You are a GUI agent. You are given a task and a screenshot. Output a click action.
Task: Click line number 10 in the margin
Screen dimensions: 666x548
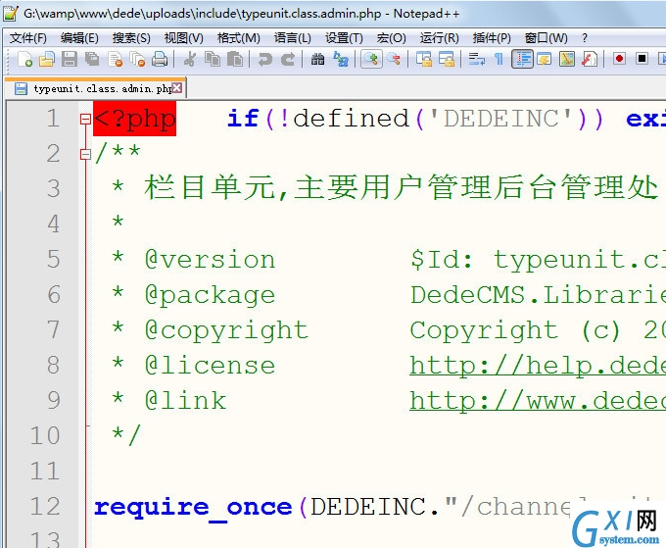[x=45, y=436]
